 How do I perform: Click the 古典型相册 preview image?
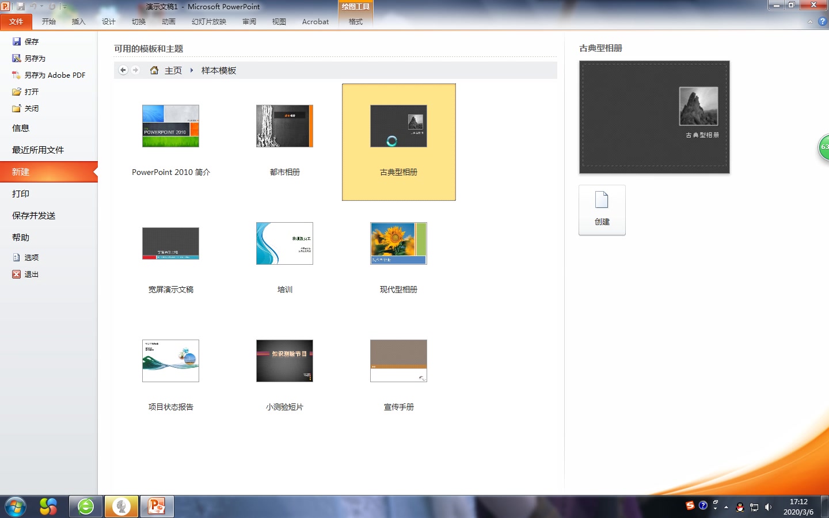655,117
